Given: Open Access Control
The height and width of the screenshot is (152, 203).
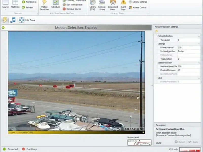Looking at the screenshot, I should (138, 8).
